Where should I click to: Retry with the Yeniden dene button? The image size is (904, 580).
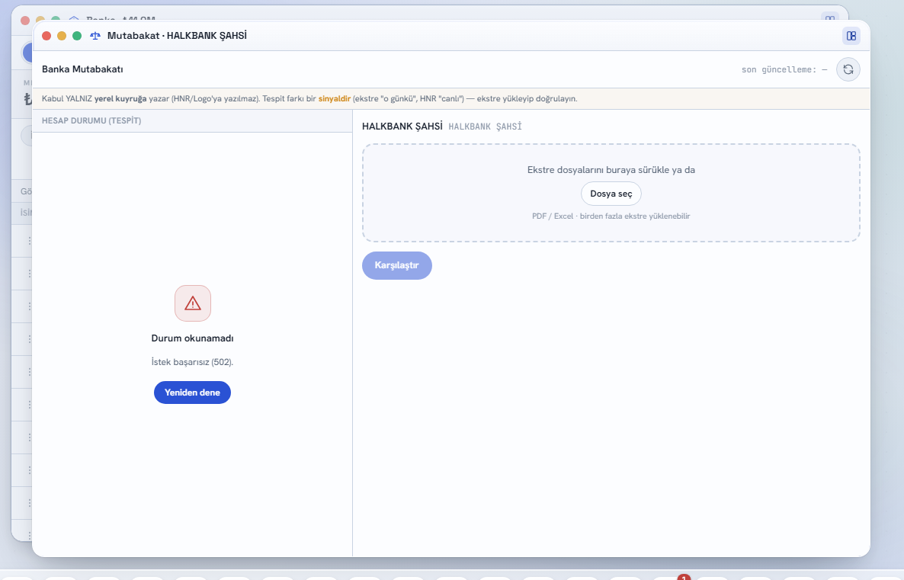pyautogui.click(x=192, y=393)
